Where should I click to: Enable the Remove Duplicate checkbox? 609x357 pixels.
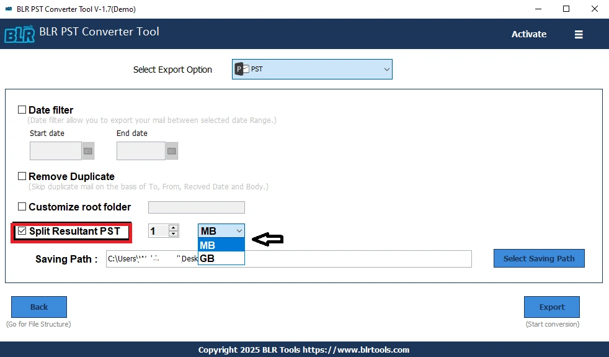point(22,176)
